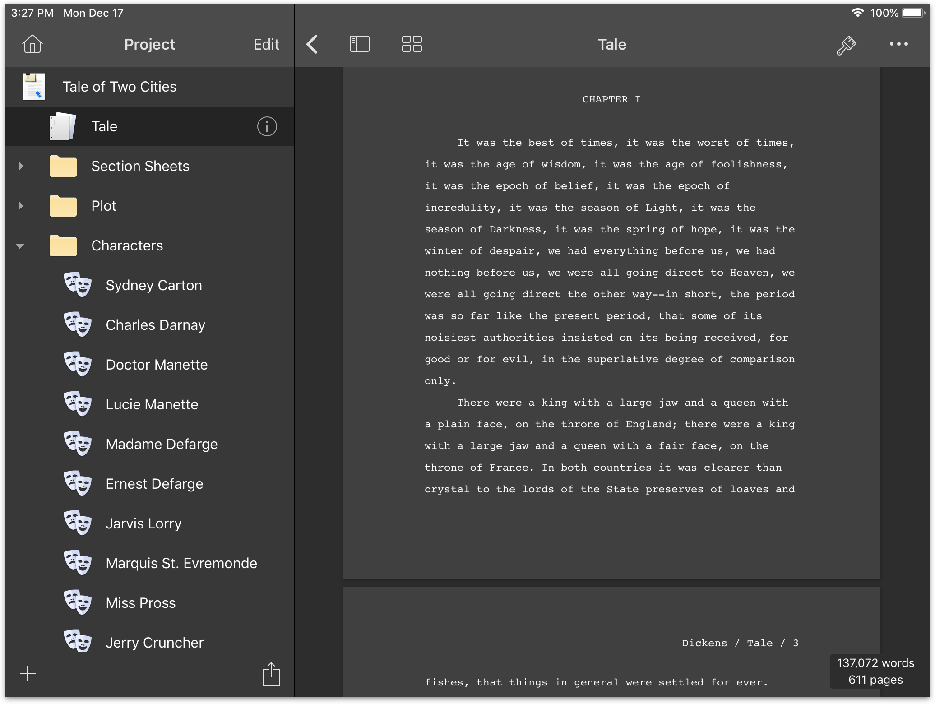
Task: Open the three-dot more options menu
Action: tap(899, 44)
